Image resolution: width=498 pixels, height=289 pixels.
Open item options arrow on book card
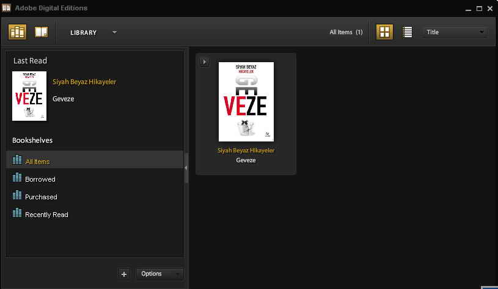(x=204, y=62)
